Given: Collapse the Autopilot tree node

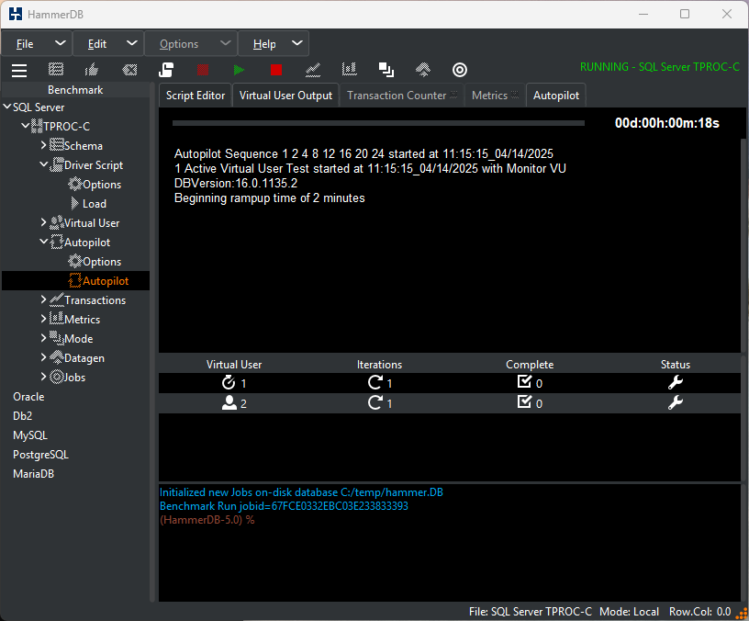Looking at the screenshot, I should point(43,242).
